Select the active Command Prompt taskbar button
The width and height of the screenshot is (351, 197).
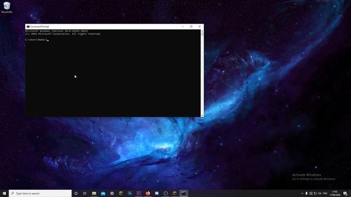coord(184,193)
